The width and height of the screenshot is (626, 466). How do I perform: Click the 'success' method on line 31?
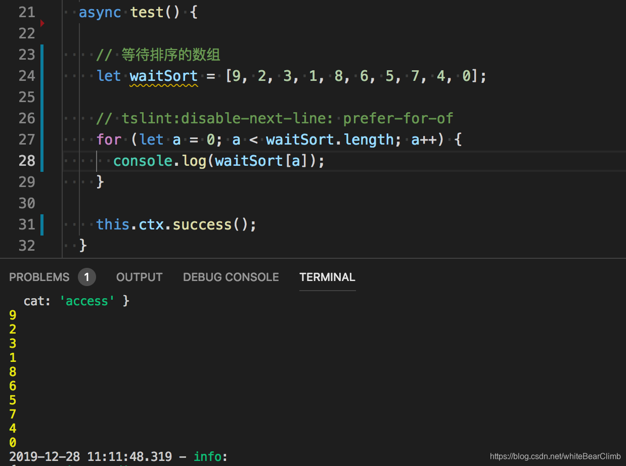202,224
